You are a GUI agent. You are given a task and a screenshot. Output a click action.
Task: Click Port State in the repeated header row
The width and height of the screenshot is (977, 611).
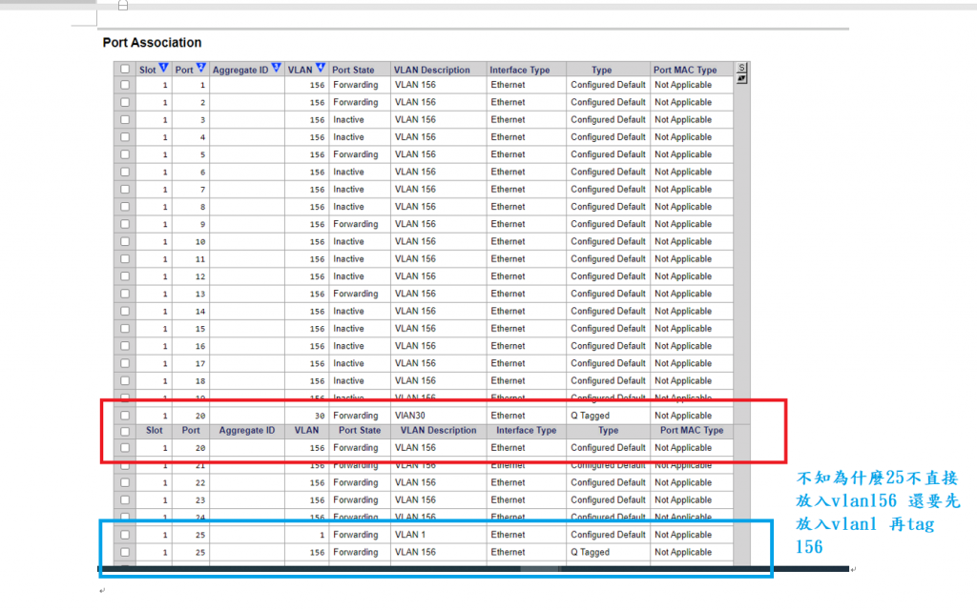pyautogui.click(x=360, y=431)
